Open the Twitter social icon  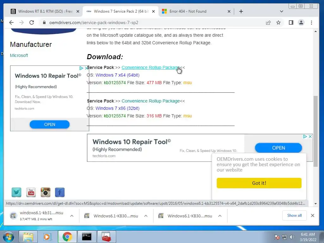click(x=16, y=192)
